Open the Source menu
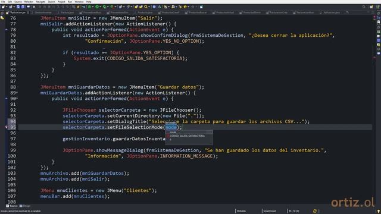Image resolution: width=381 pixels, height=214 pixels. click(18, 2)
